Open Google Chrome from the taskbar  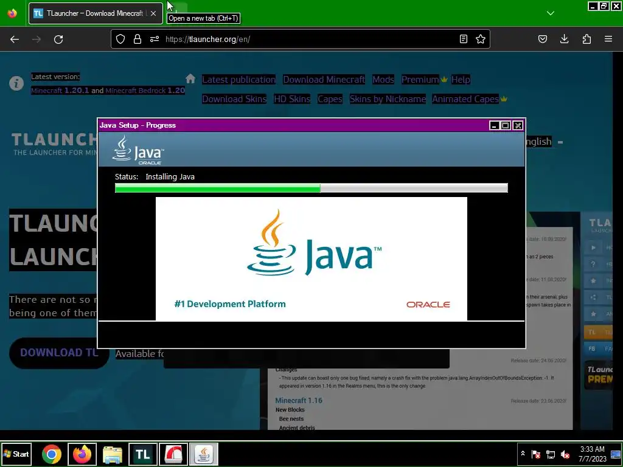[52, 454]
